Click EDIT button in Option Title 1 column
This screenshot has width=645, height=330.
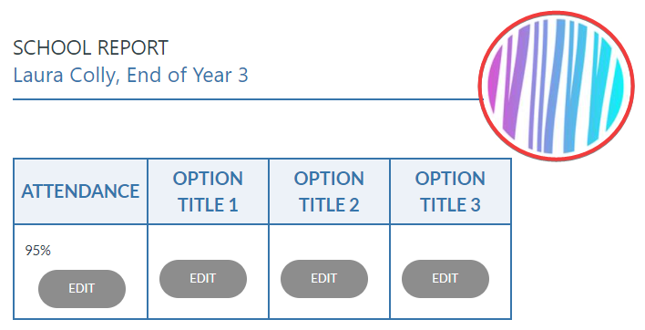click(x=203, y=279)
